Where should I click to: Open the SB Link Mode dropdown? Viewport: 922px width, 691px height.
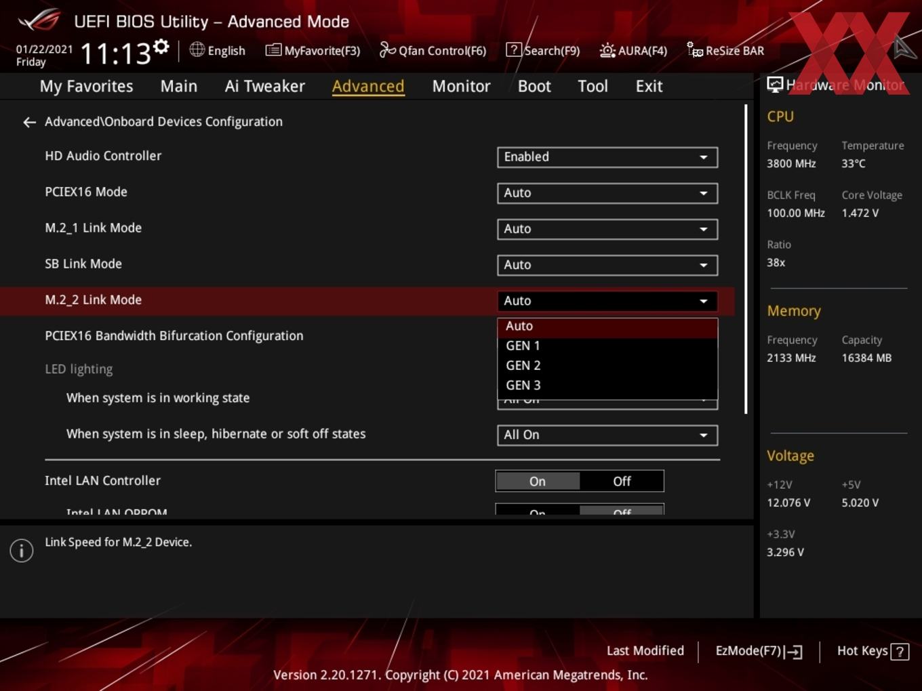click(607, 265)
